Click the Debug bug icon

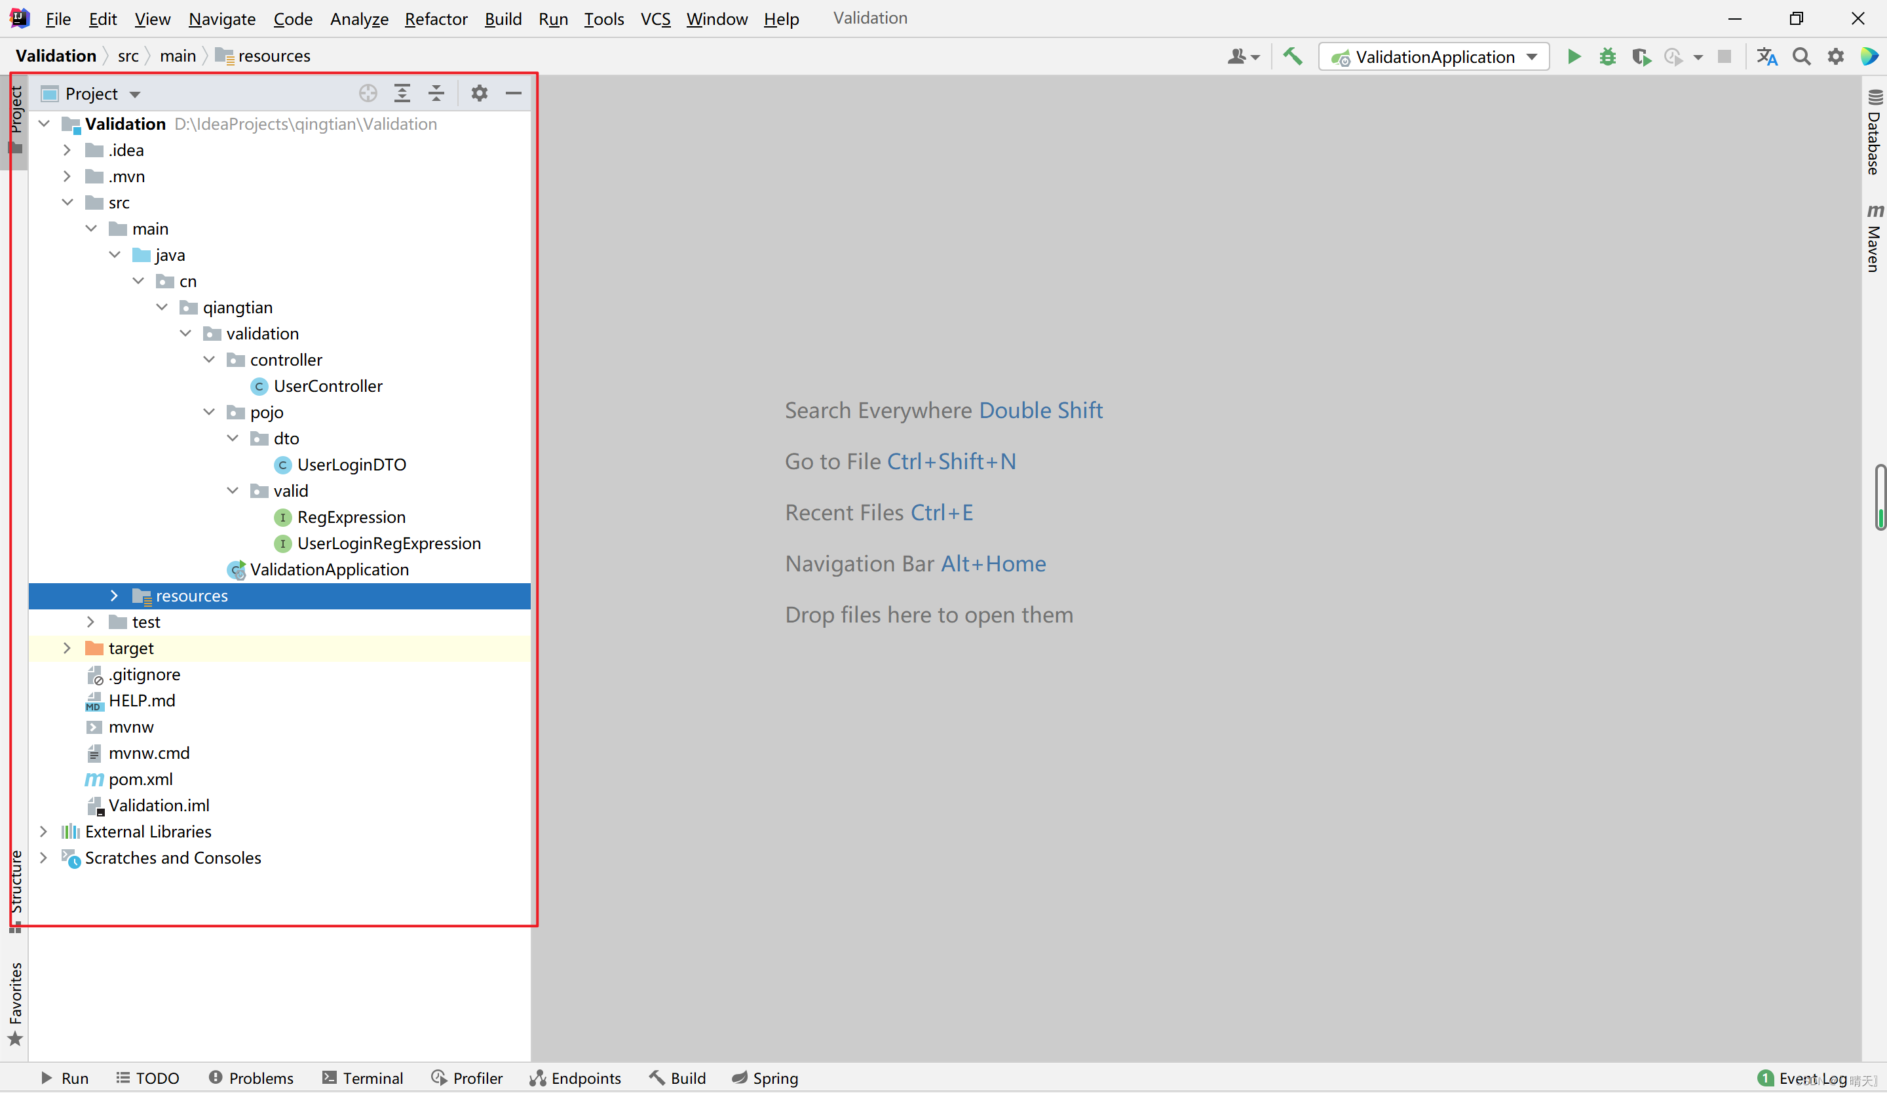(1607, 57)
